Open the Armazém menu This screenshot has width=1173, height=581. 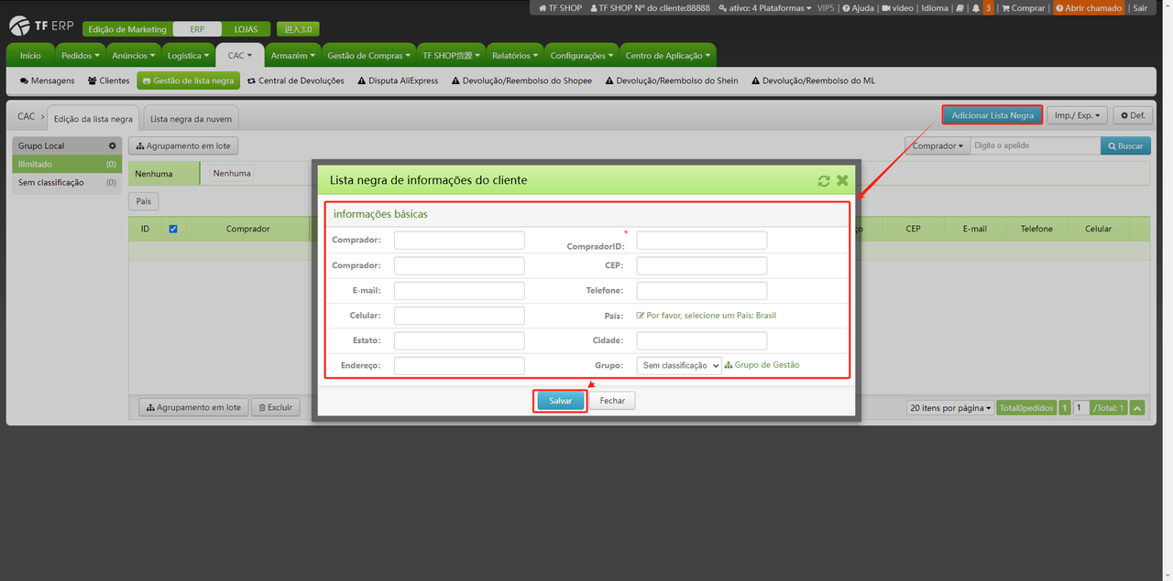coord(292,56)
